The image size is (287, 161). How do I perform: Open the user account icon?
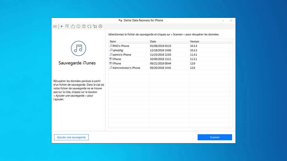(x=100, y=27)
